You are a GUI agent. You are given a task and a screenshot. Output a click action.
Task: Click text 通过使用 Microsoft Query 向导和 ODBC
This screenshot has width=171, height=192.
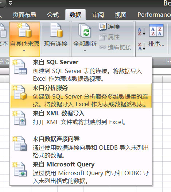coord(87,173)
